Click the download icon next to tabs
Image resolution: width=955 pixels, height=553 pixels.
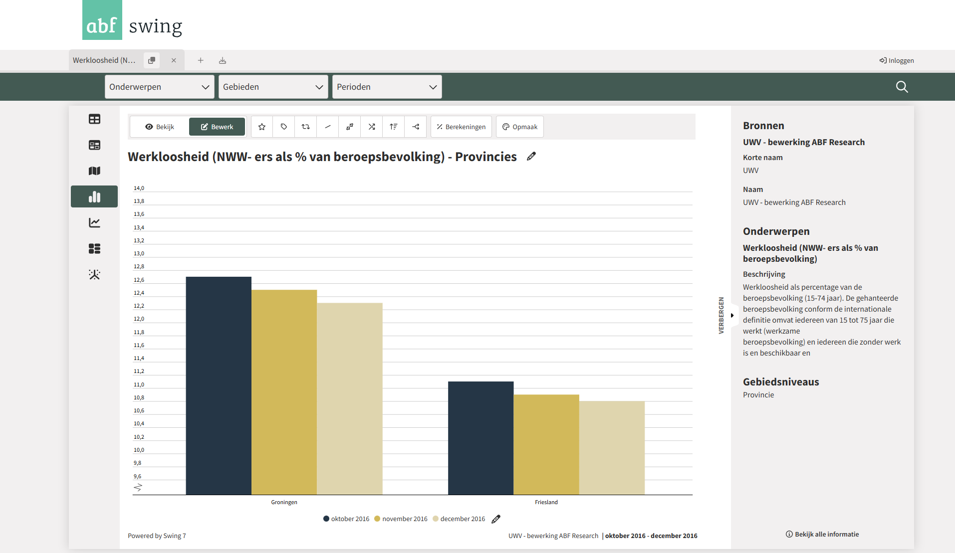coord(223,60)
